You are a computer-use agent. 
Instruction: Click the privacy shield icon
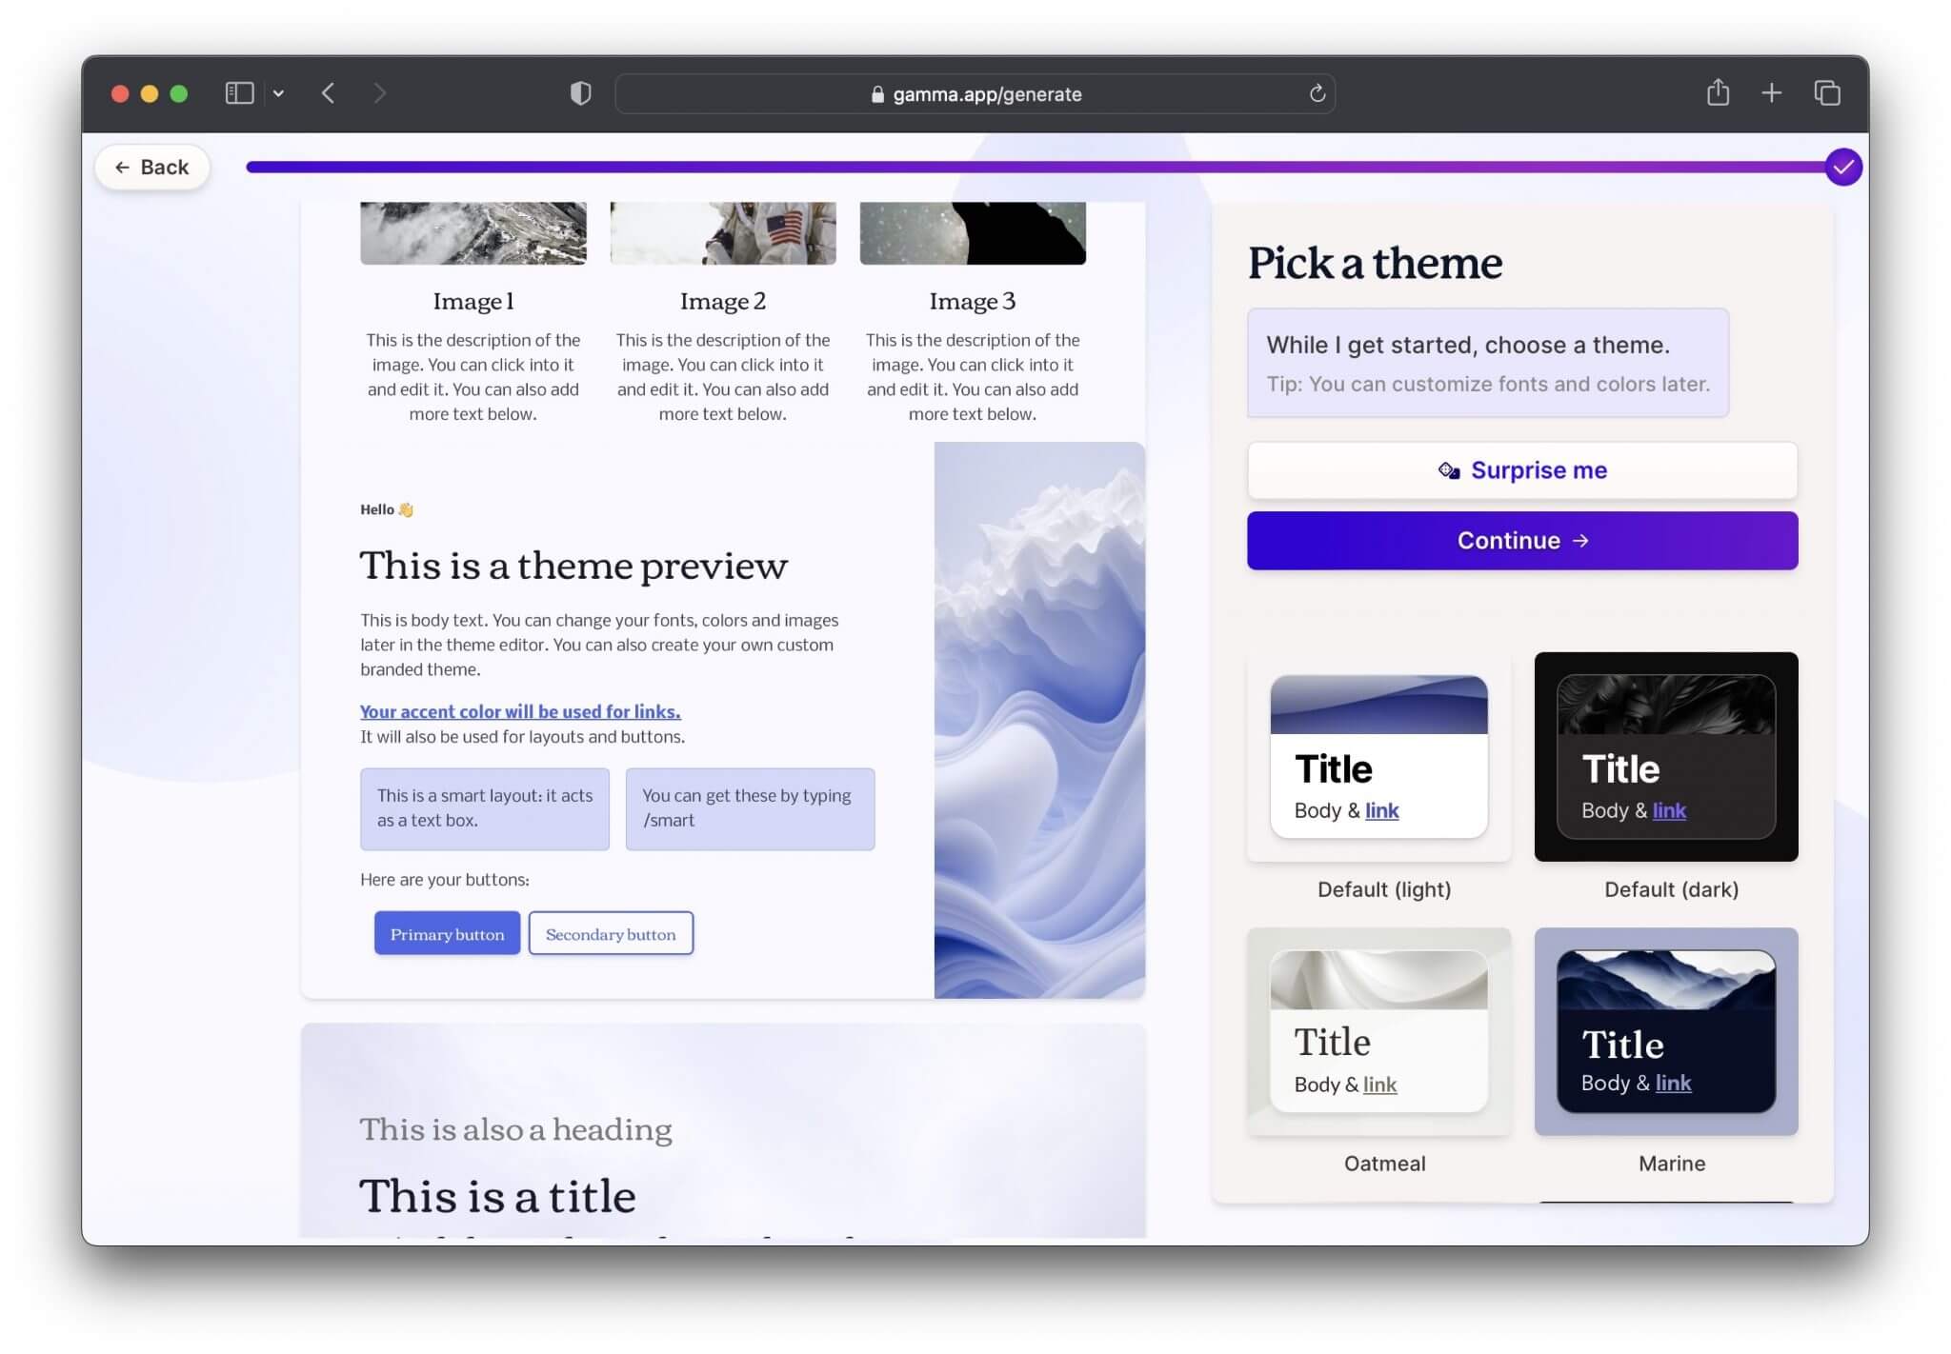tap(579, 93)
